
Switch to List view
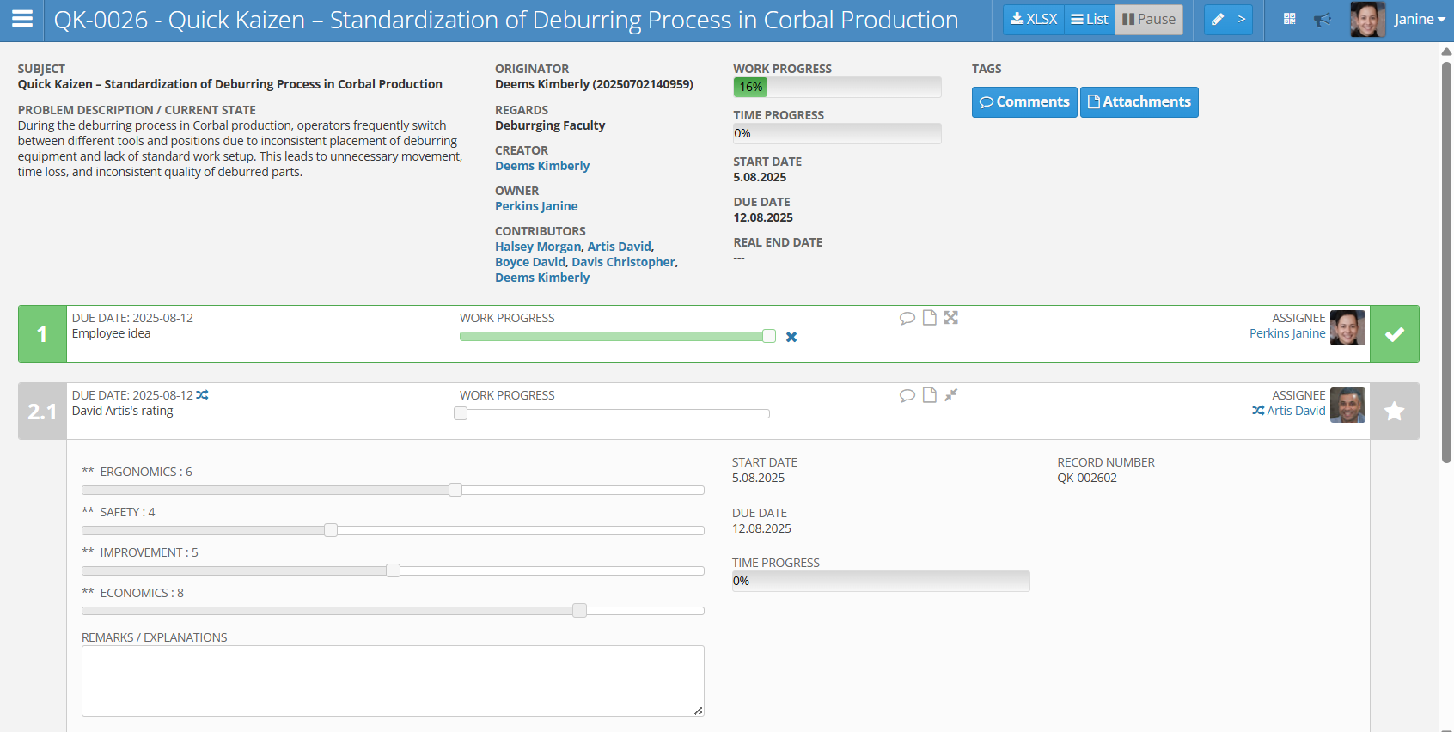pos(1089,19)
